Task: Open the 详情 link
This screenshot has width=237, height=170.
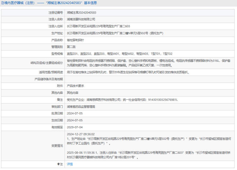Action: 70,164
